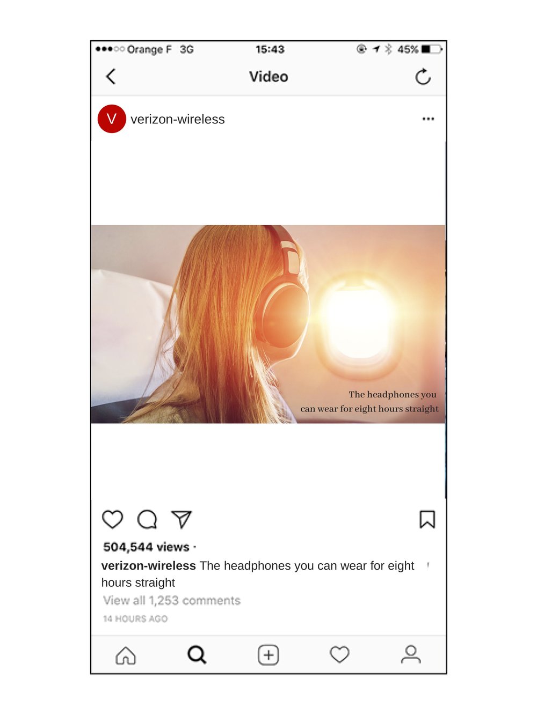537x715 pixels.
Task: Tap the back arrow in header
Action: point(111,77)
